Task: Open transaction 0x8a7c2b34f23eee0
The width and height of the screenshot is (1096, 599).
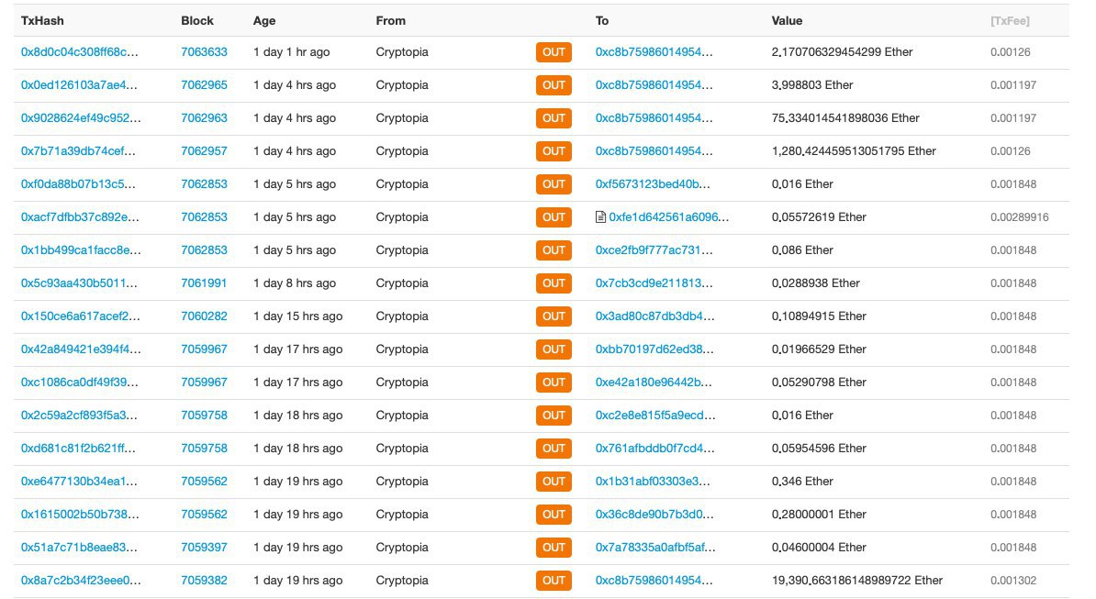Action: [81, 581]
